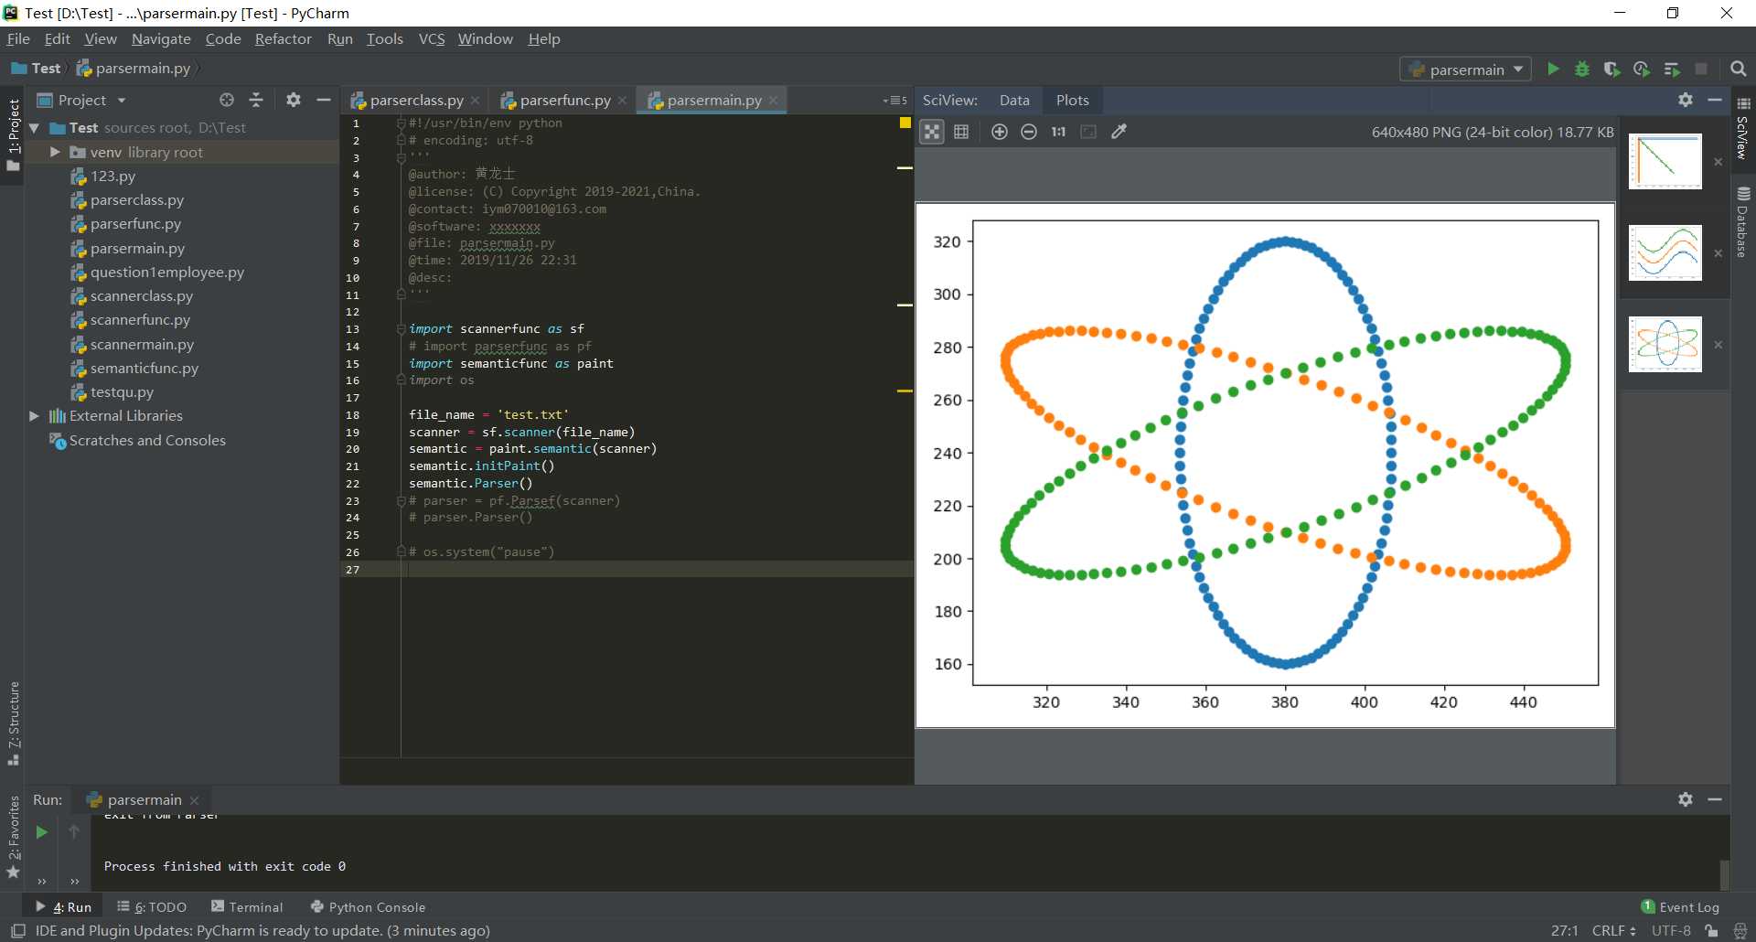Select second plot thumbnail with waves
The height and width of the screenshot is (942, 1756).
pyautogui.click(x=1665, y=253)
